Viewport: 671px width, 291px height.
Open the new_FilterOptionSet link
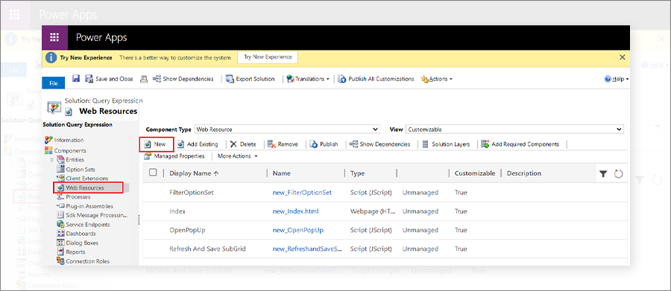[302, 193]
